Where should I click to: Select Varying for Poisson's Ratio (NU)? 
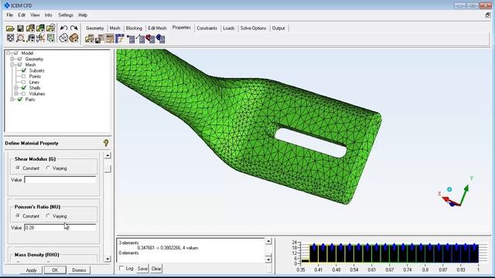point(48,216)
